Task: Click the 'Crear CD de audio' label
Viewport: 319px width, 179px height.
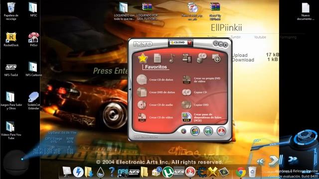Action: click(161, 105)
